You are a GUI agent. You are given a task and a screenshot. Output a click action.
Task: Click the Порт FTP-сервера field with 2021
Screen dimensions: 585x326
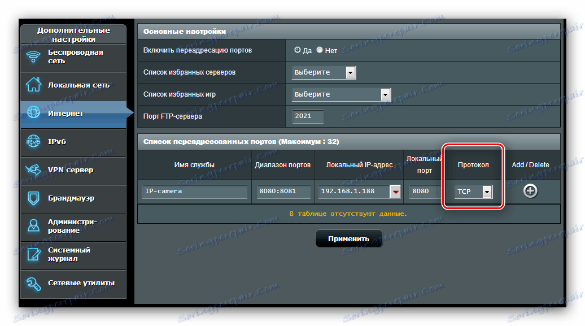(x=308, y=116)
